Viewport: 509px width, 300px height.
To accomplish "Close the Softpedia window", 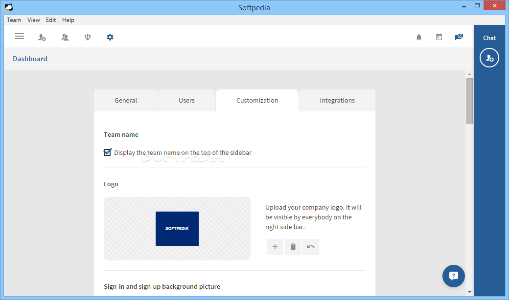I will point(495,5).
